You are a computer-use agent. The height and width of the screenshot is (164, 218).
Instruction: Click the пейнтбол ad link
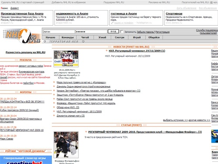28,83
